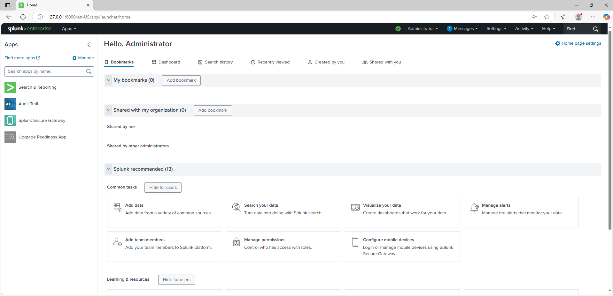Switch to the Dashboard tab
613x296 pixels.
166,62
